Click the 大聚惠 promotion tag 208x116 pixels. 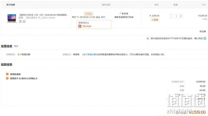(155, 20)
